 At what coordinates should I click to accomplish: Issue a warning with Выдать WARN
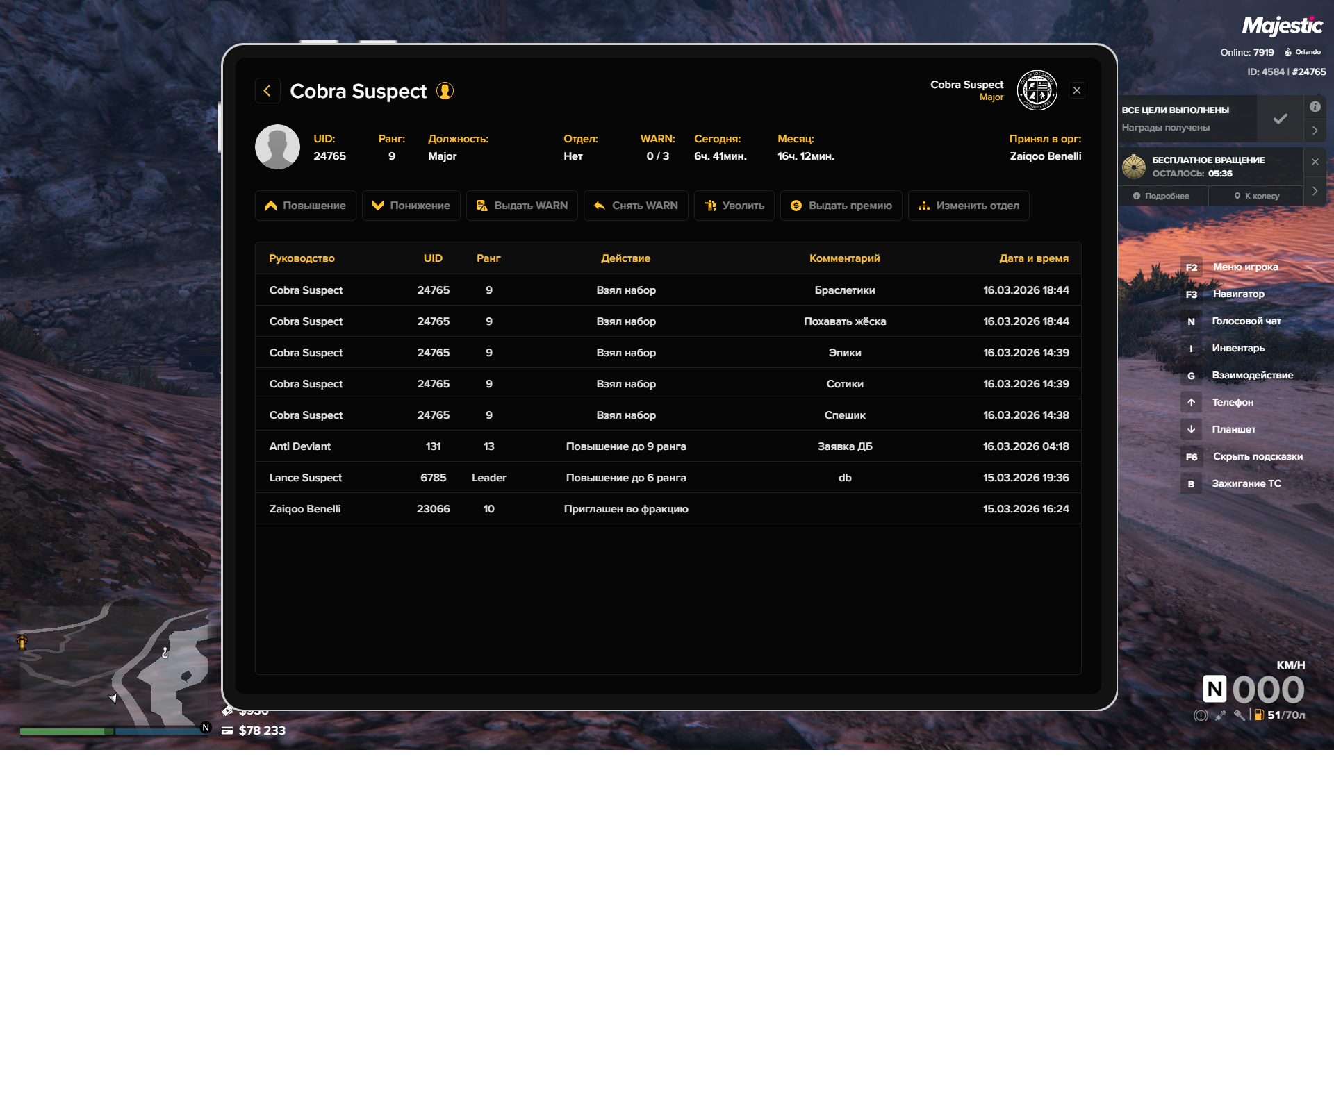coord(522,206)
